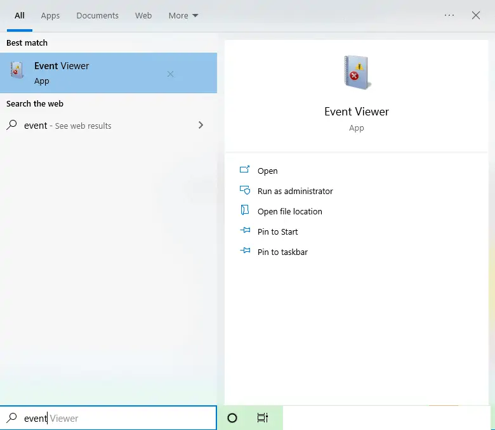Click the Pin to taskbar pin icon

(x=245, y=251)
